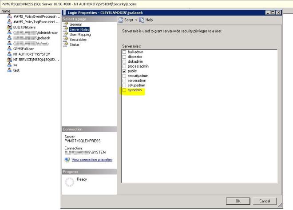
Task: Click the NT AUTHORITY\SYSTEM login icon
Action: coord(9,54)
